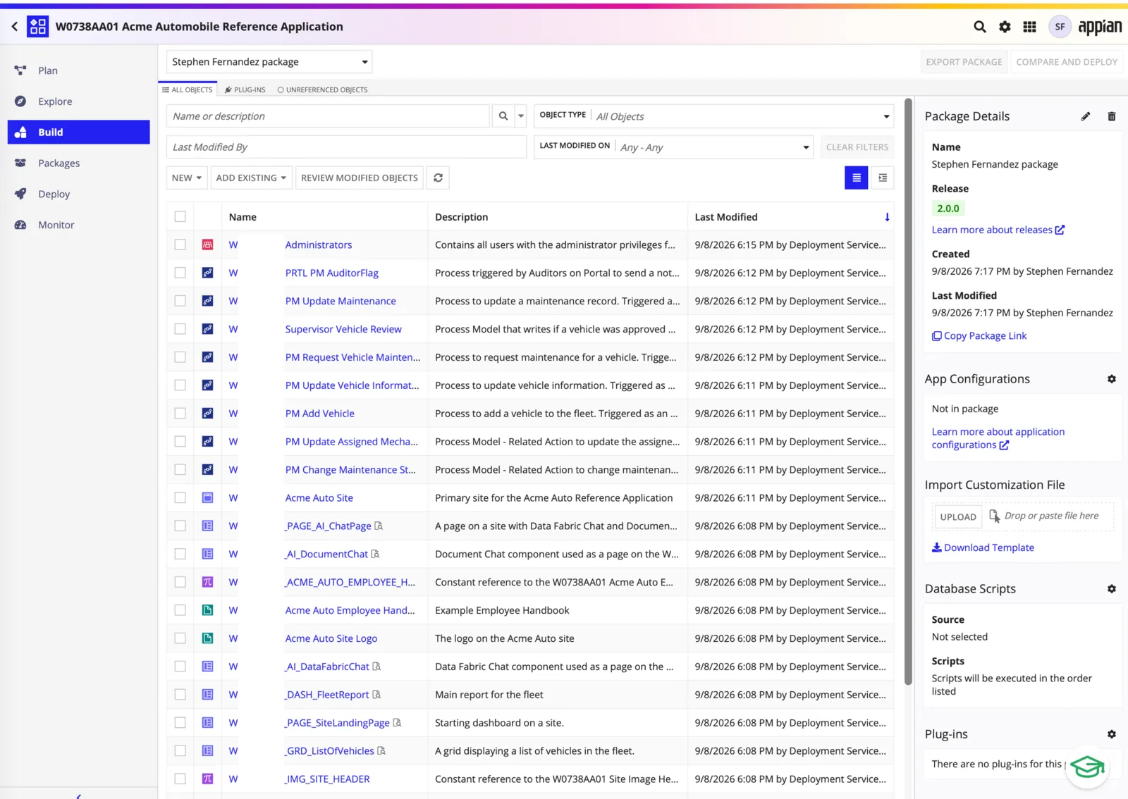The height and width of the screenshot is (799, 1128).
Task: Switch to the ALL OBJECTS tab
Action: coord(188,89)
